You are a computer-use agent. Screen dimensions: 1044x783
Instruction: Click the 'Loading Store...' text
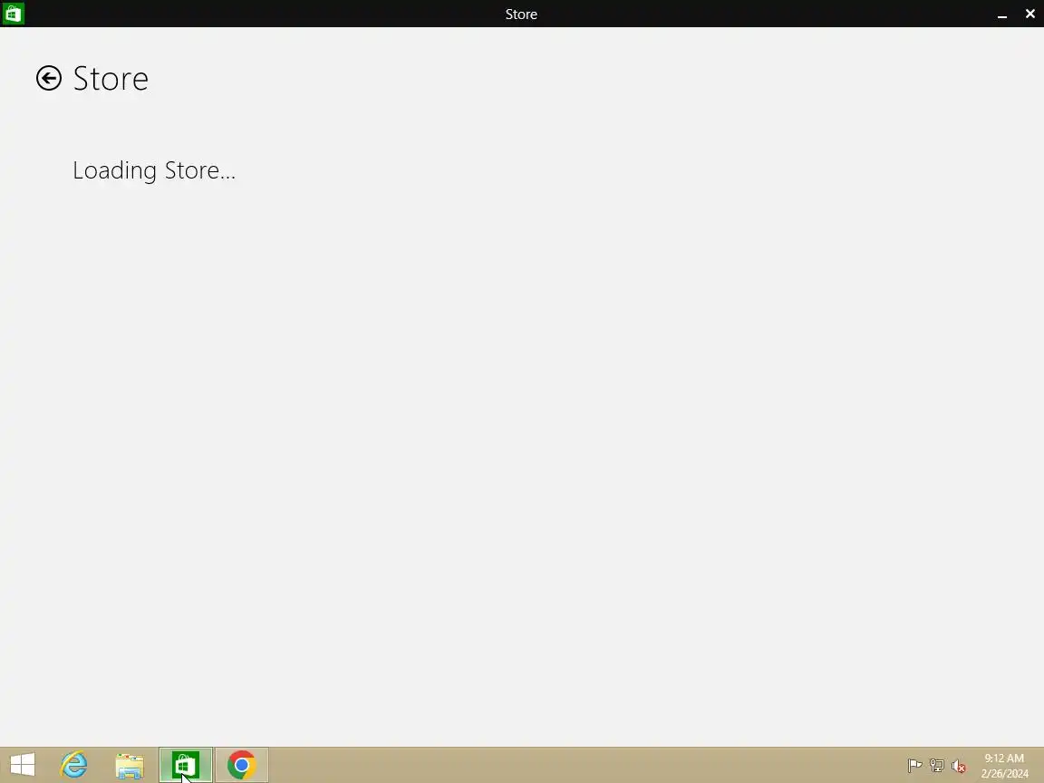click(154, 170)
